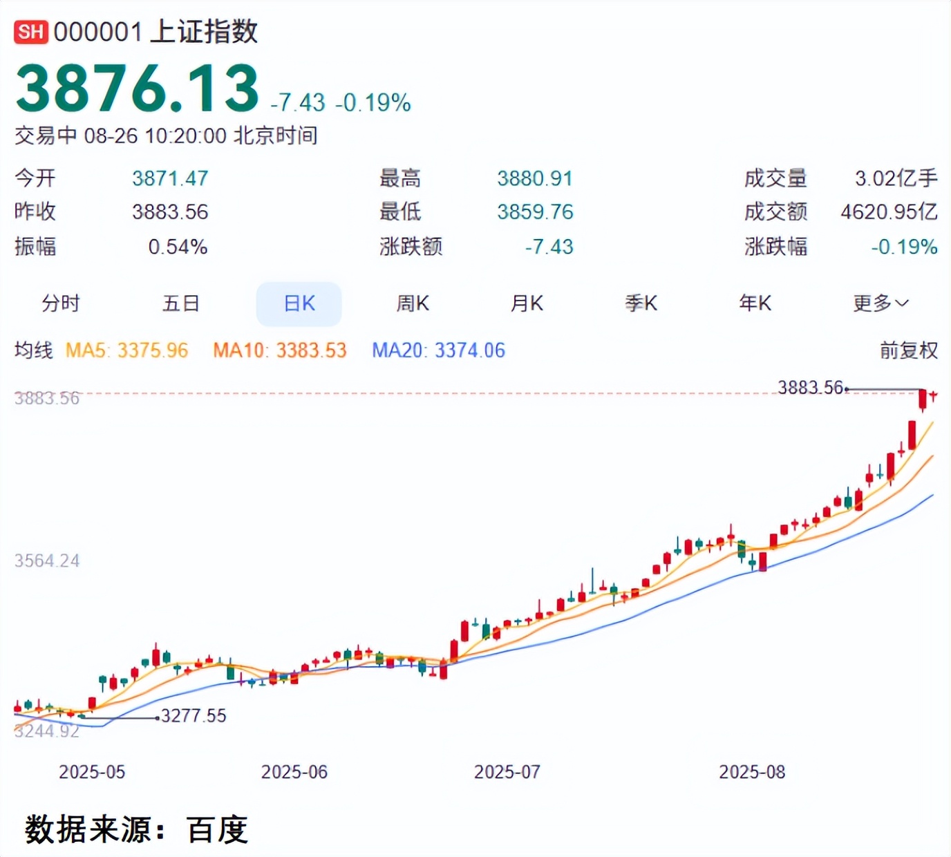Click the MA5 moving average label
This screenshot has height=857, width=951.
coord(126,350)
